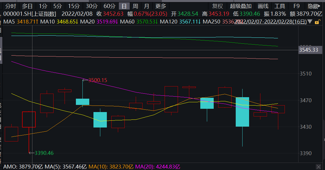Toggle 复权 price adjustment mode
The image size is (325, 170).
tap(218, 6)
